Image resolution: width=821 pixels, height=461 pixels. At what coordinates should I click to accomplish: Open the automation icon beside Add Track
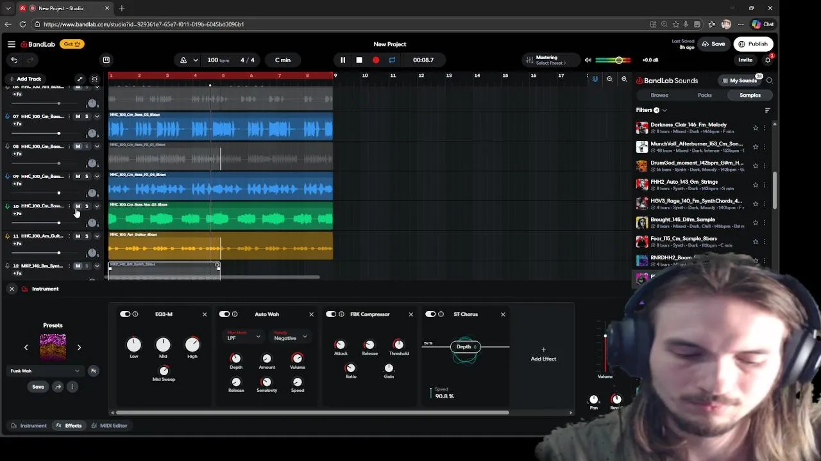(x=80, y=79)
